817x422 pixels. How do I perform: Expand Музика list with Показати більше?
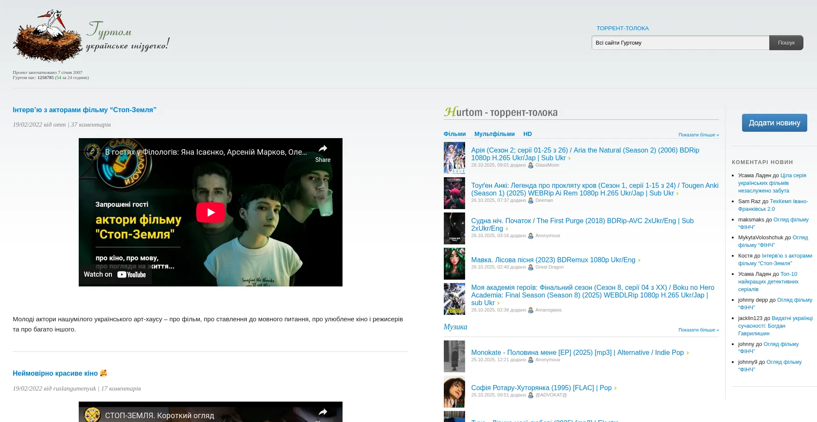698,330
